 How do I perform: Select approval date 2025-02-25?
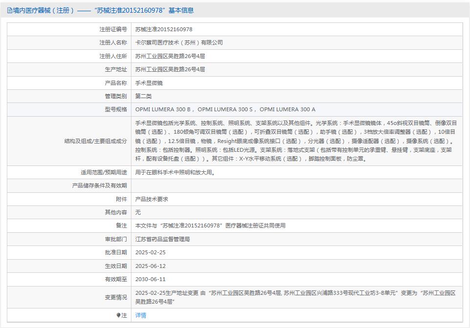point(150,252)
